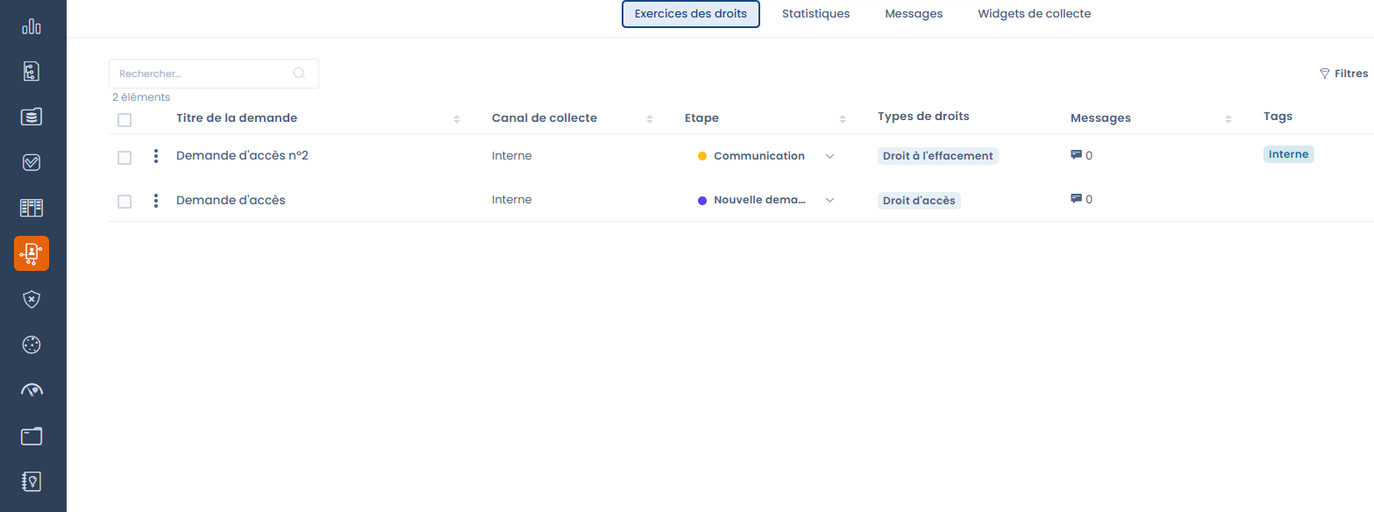Click the speedometer gauge sidebar icon

pyautogui.click(x=32, y=390)
